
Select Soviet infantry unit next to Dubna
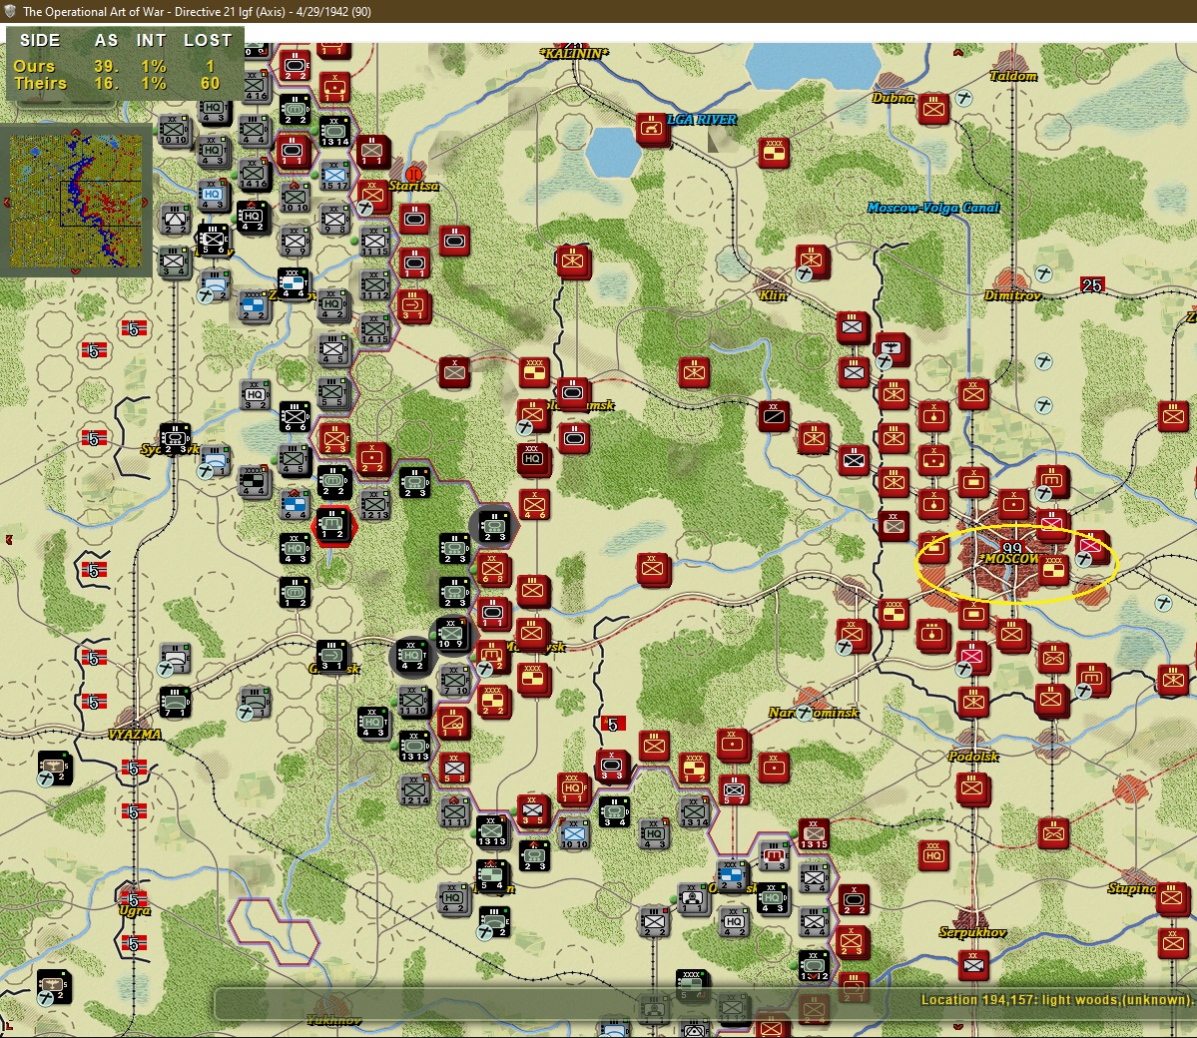coord(932,109)
